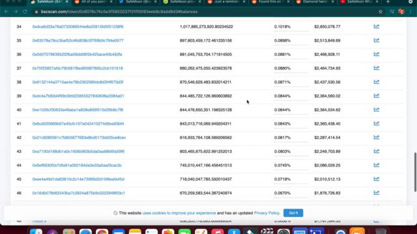
Task: Select the value $2,010,512.13
Action: 327,179
